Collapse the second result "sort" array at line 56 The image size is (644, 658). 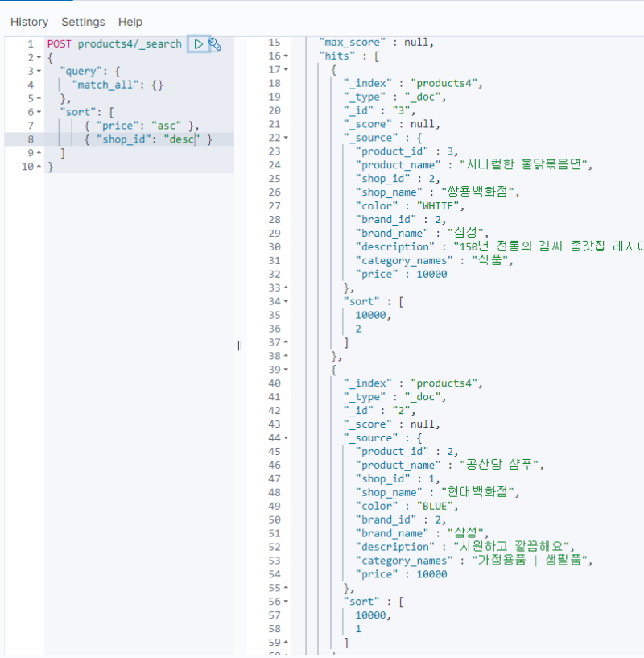click(286, 602)
